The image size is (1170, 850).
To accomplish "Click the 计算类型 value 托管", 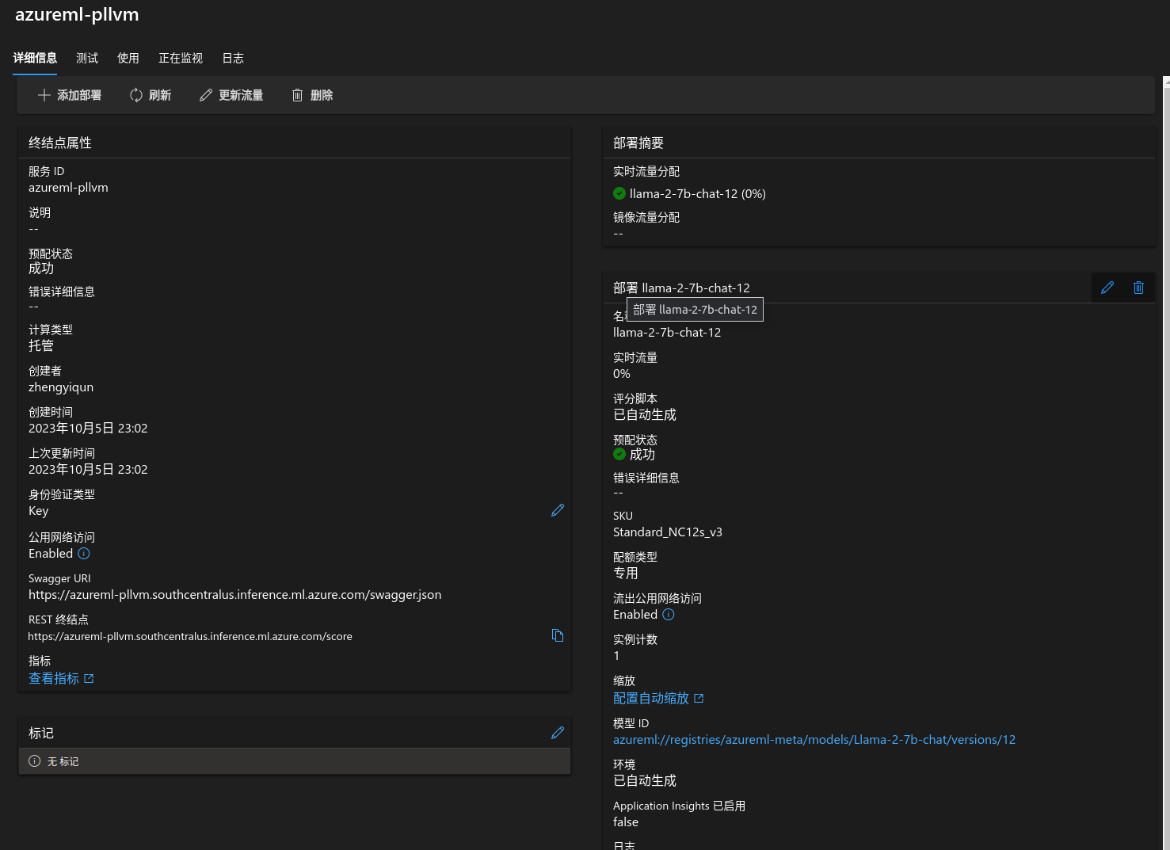I will coord(41,346).
